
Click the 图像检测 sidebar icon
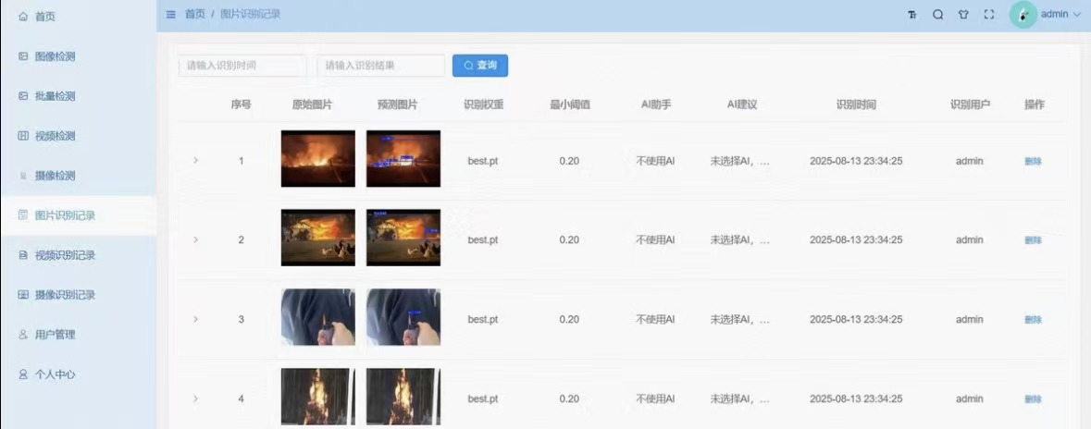click(23, 55)
